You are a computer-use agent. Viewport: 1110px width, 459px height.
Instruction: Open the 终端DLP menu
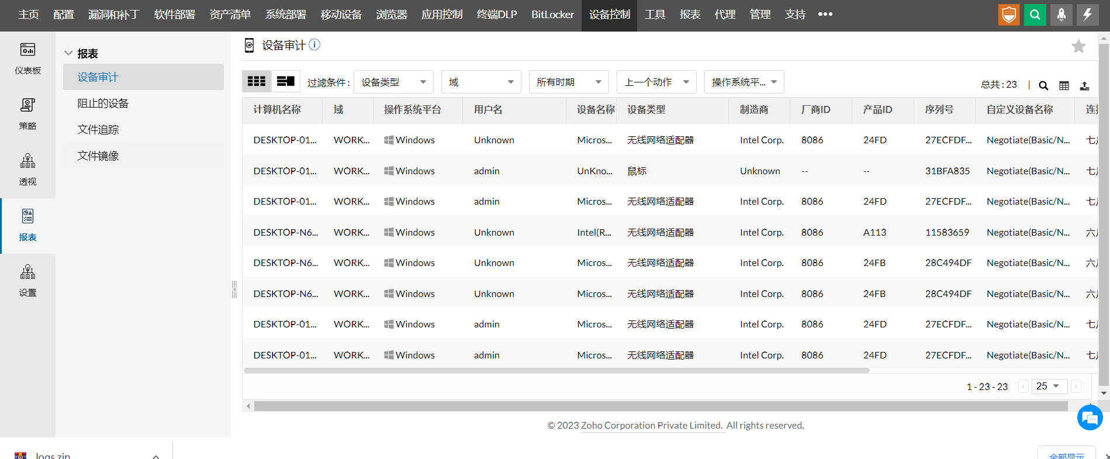point(497,15)
